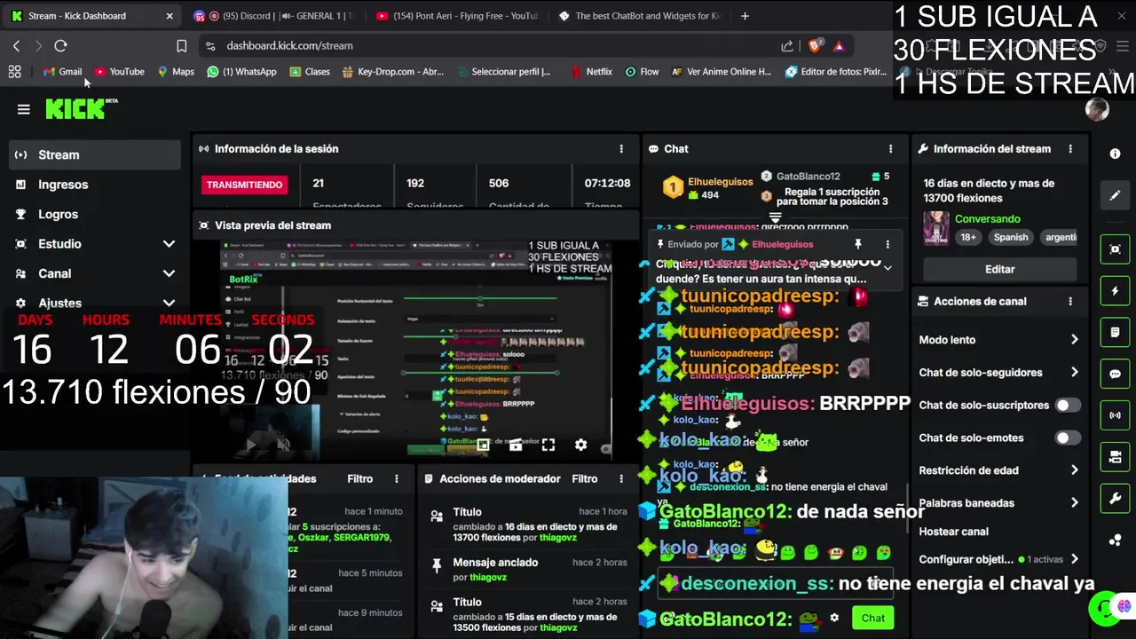Viewport: 1136px width, 639px height.
Task: Open chat settings gear beside Chat button
Action: [x=834, y=618]
